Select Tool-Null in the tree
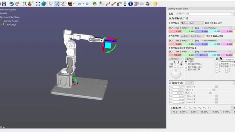Screen dimensions: 235x132 pyautogui.click(x=11, y=25)
